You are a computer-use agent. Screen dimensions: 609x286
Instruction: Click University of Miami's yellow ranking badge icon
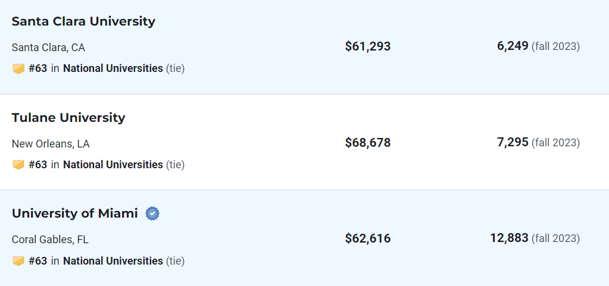click(x=18, y=261)
